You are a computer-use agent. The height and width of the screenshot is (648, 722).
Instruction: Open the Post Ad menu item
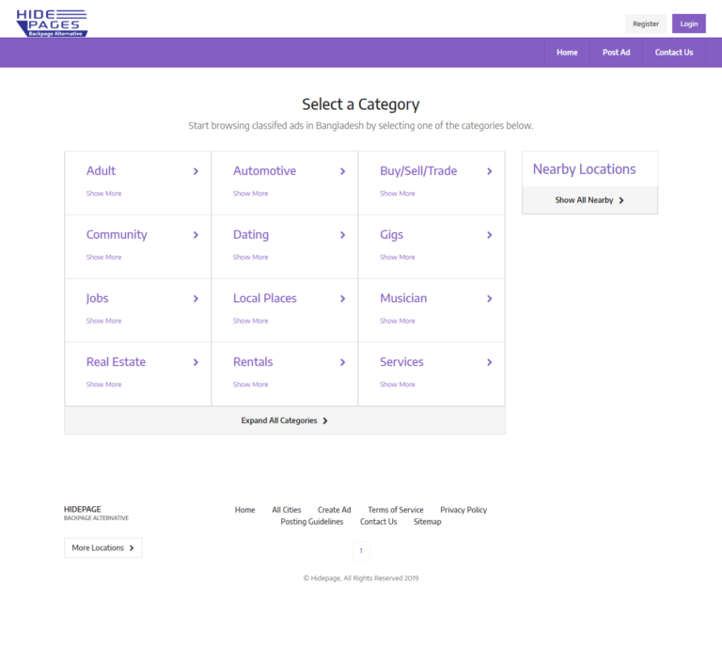coord(616,53)
